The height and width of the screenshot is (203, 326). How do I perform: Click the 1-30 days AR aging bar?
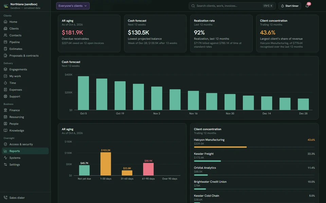coord(106,164)
